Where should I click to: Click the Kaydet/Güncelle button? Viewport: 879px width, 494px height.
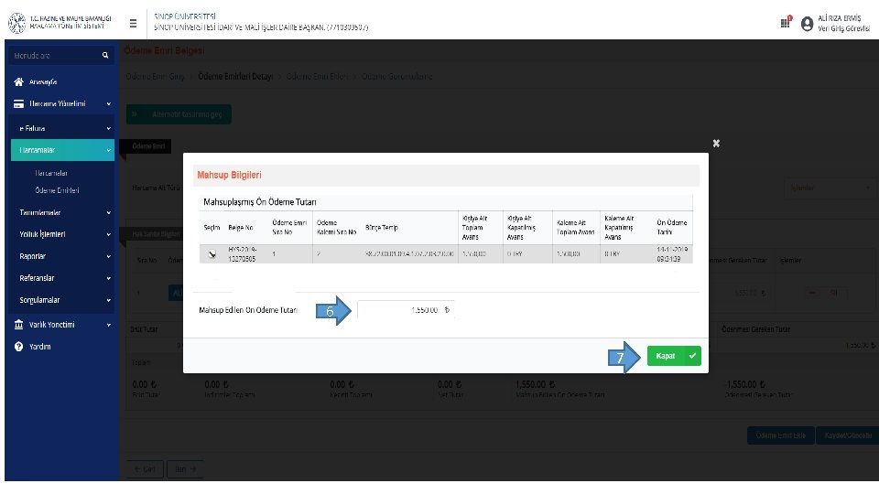click(848, 435)
